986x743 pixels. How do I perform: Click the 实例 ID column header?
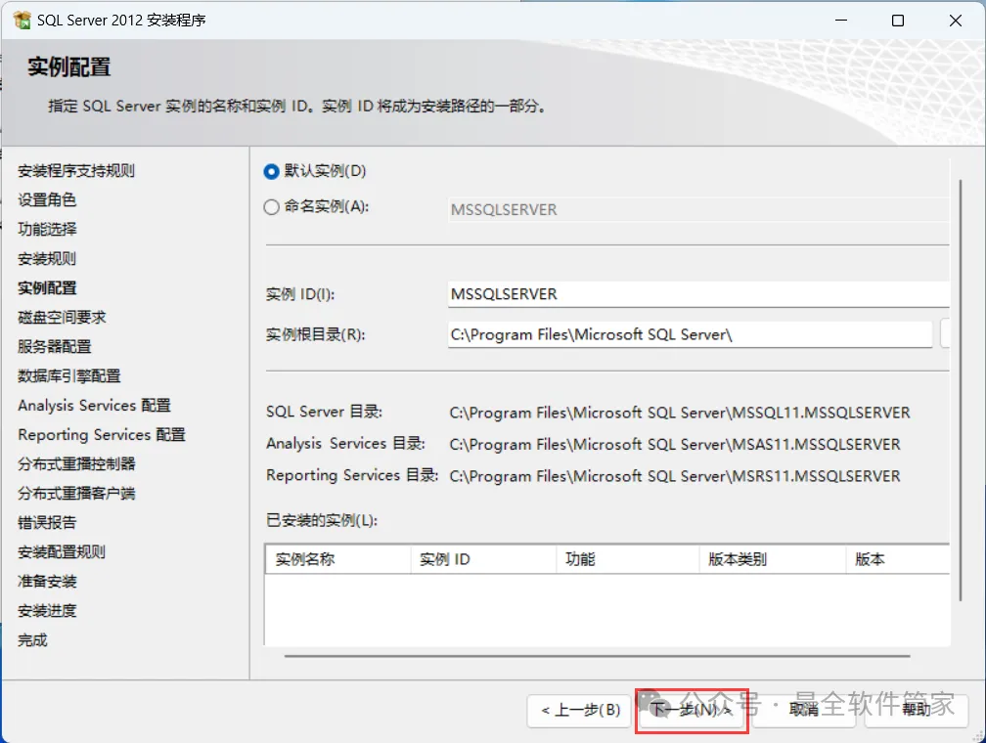(x=483, y=559)
